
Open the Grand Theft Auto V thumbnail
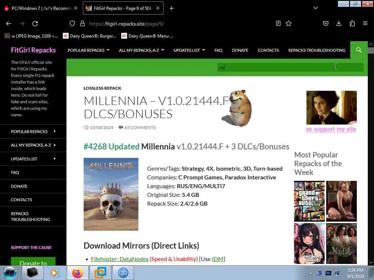(x=309, y=201)
